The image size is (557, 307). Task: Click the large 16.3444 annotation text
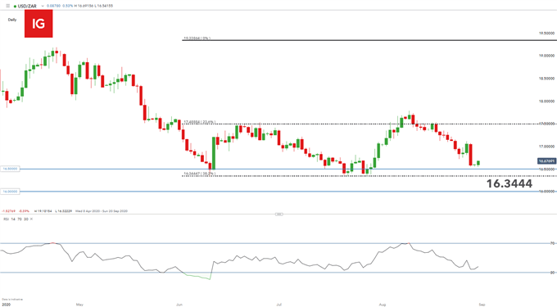(x=509, y=183)
